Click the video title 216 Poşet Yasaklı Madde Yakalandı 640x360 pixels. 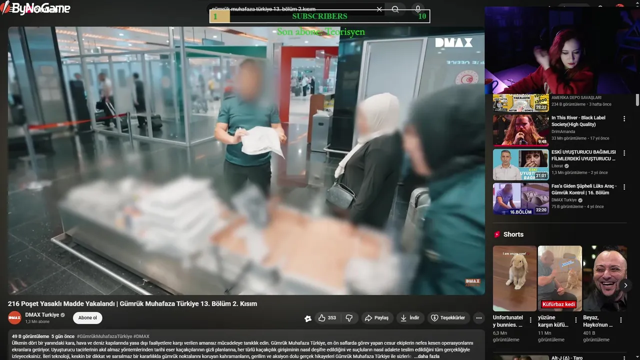click(x=132, y=303)
